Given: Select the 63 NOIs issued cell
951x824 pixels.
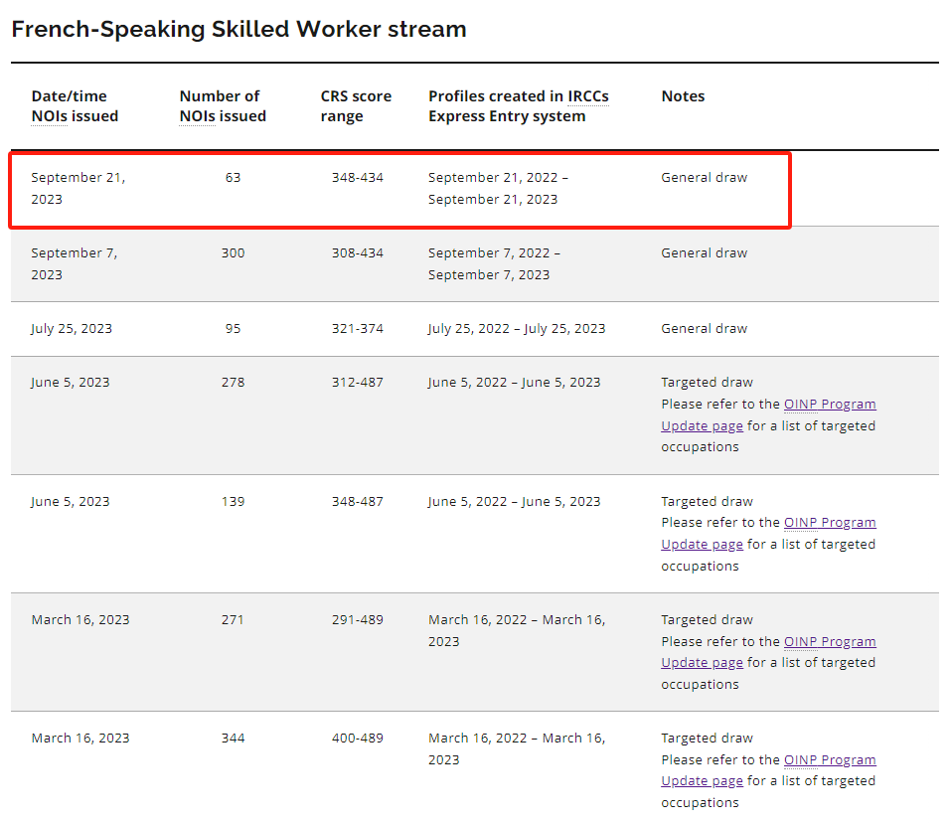Looking at the screenshot, I should pyautogui.click(x=233, y=178).
